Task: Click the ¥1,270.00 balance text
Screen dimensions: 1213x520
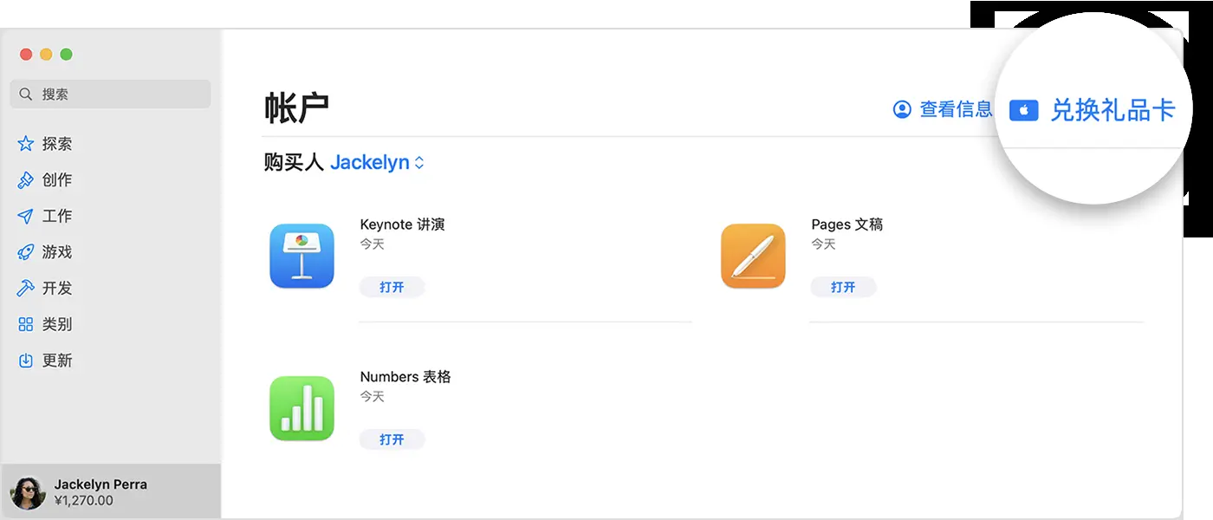Action: click(83, 500)
